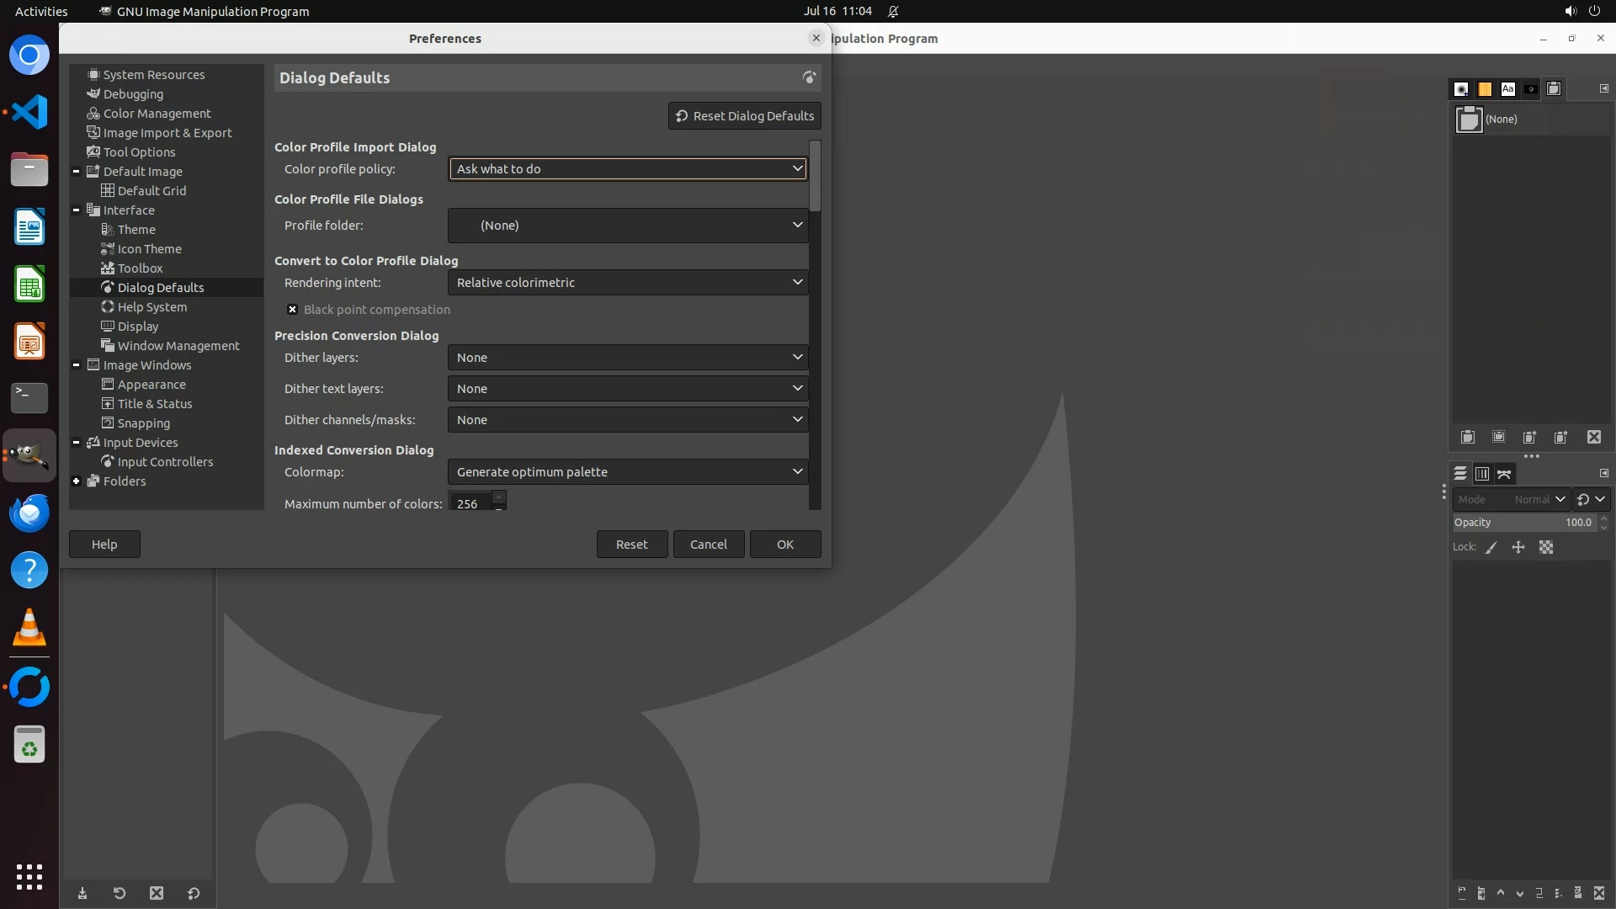Open the Brushes tab in the right dock
This screenshot has height=909, width=1616.
click(1462, 88)
